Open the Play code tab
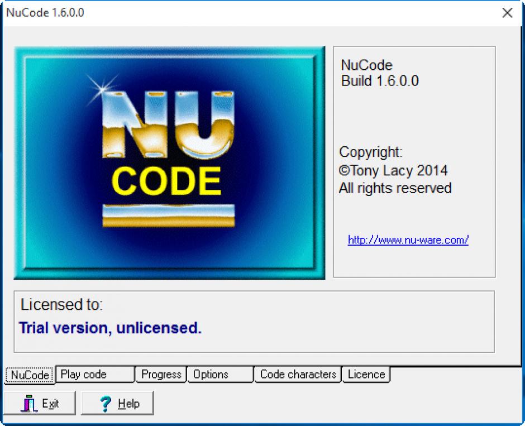 point(95,374)
